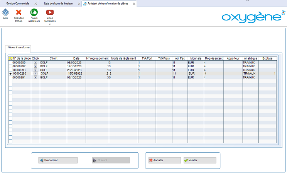The width and height of the screenshot is (287, 174).
Task: Select the row for pièce 00000292
Action: (x=19, y=66)
